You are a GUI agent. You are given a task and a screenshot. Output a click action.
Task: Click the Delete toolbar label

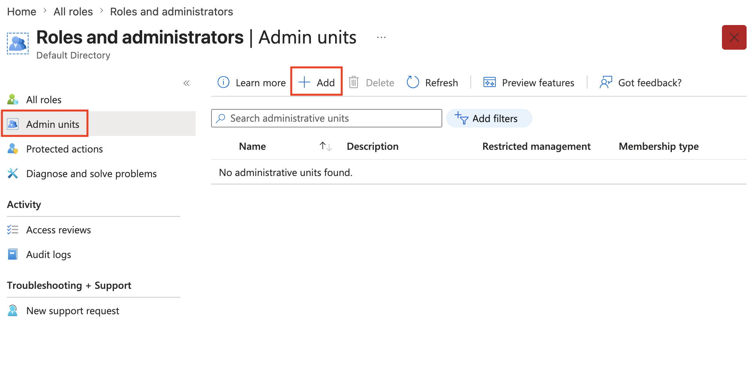[380, 82]
